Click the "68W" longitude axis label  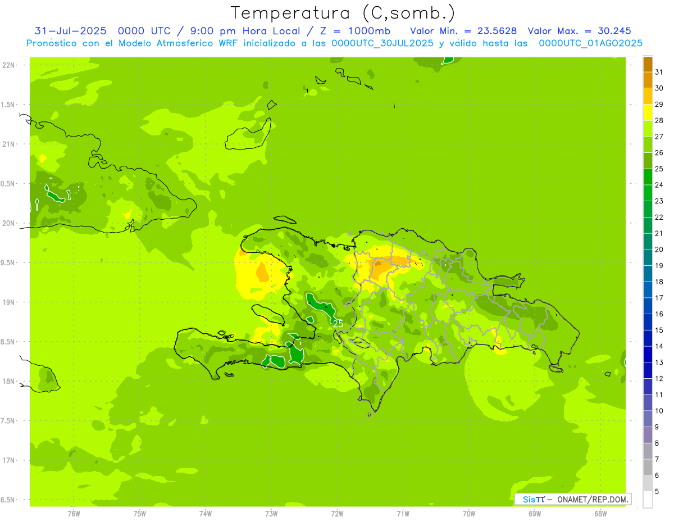600,513
